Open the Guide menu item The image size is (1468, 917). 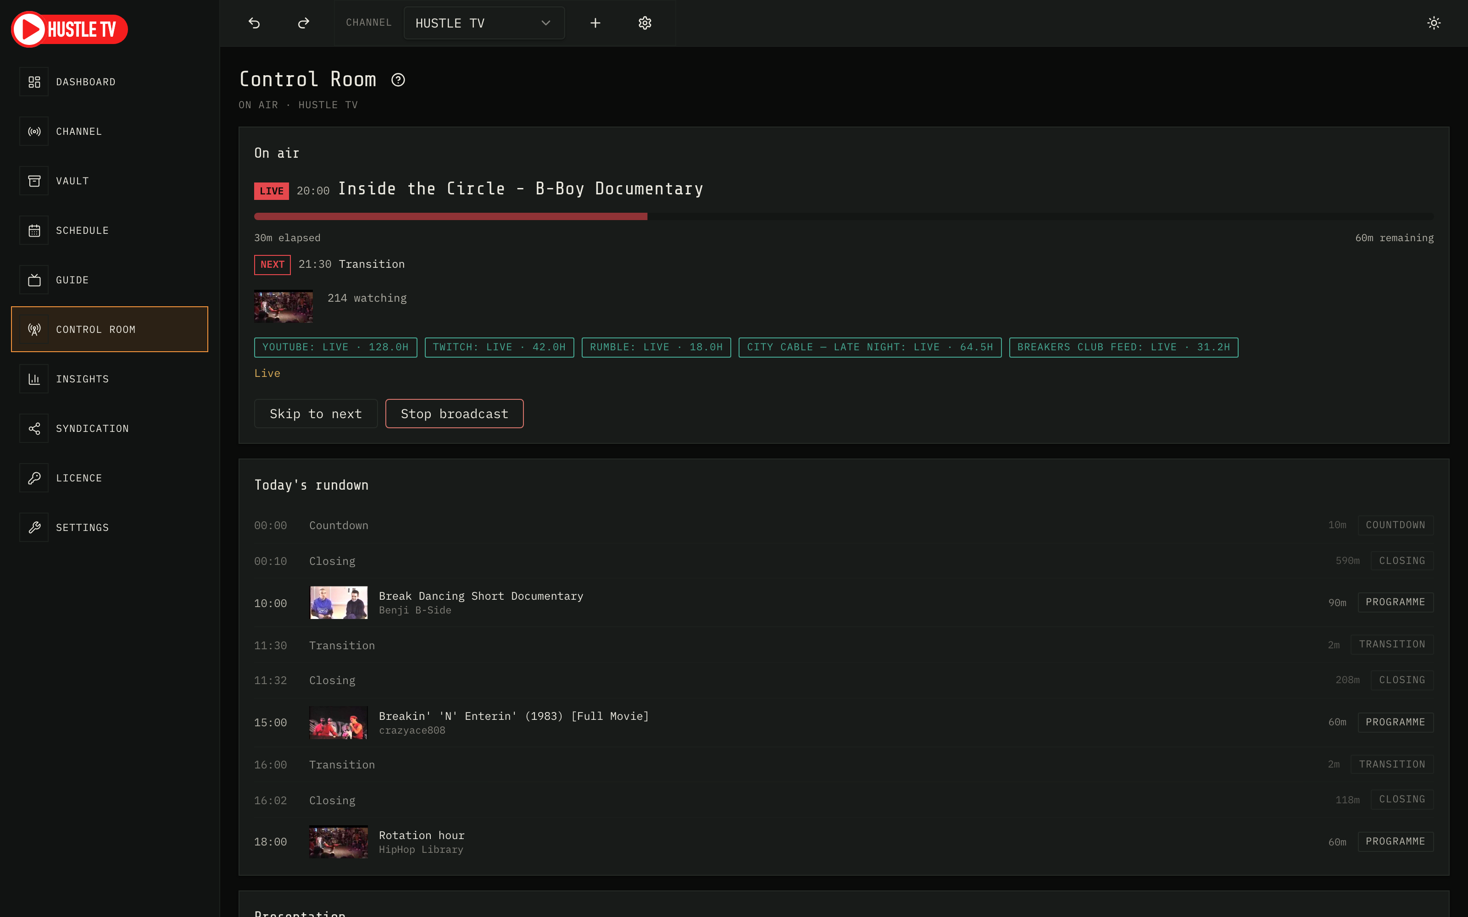[x=109, y=280]
